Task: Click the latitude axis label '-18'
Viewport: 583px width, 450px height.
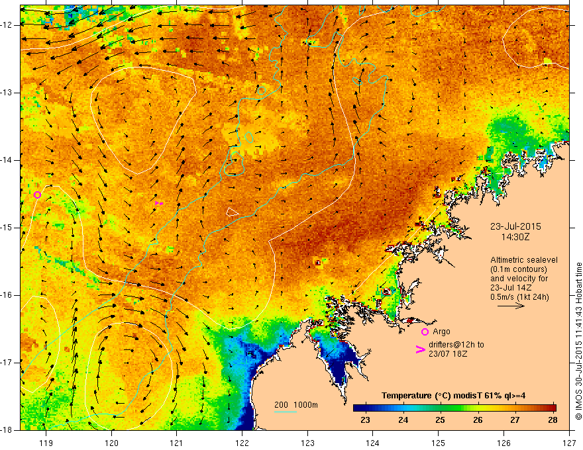Action: pos(7,430)
